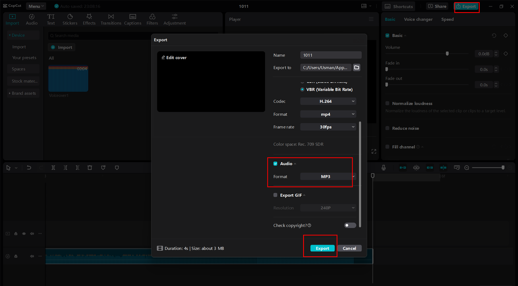518x286 pixels.
Task: Click the Delete left trim tool
Action: 66,167
